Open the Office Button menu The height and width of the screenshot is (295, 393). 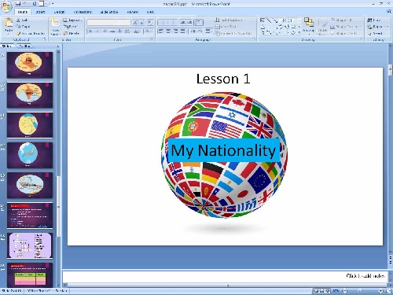point(6,6)
